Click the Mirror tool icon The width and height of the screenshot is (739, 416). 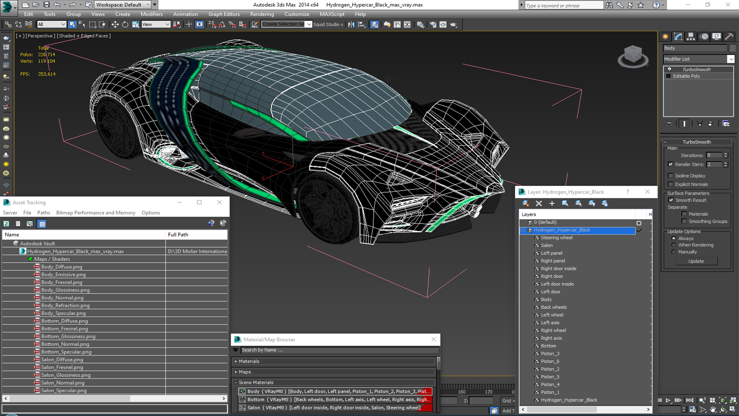pos(351,24)
